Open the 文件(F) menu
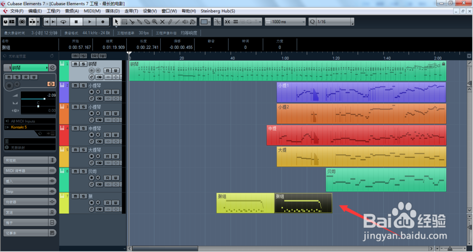Image resolution: width=473 pixels, height=252 pixels. (17, 11)
